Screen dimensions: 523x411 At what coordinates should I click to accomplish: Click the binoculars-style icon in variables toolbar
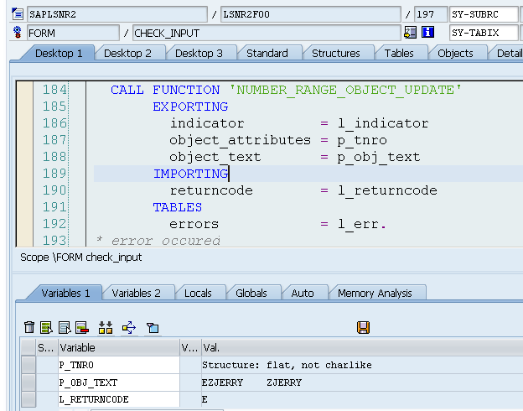pos(106,327)
